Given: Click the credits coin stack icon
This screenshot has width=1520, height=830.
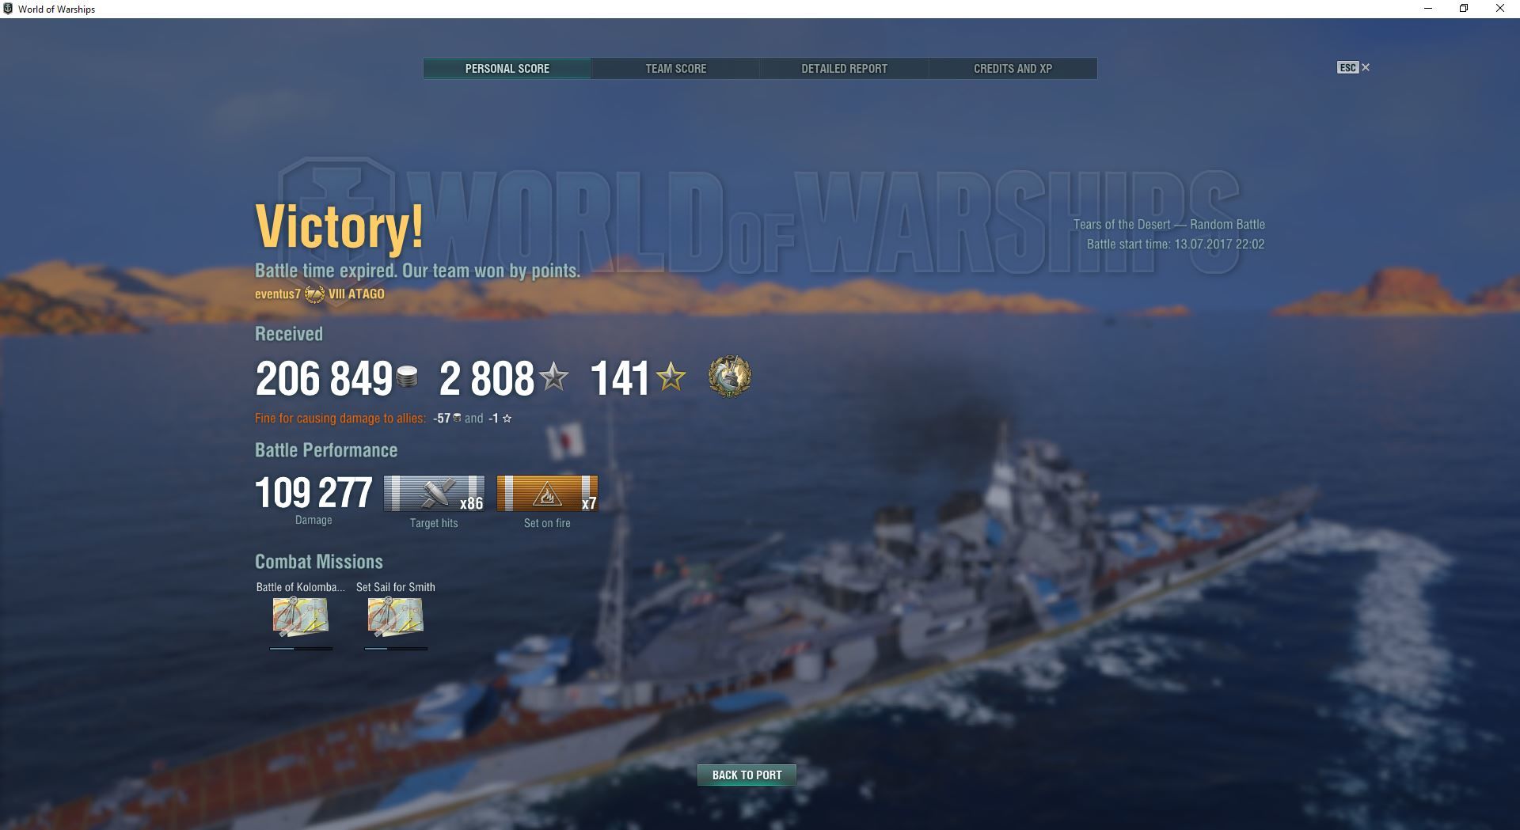Looking at the screenshot, I should (407, 377).
